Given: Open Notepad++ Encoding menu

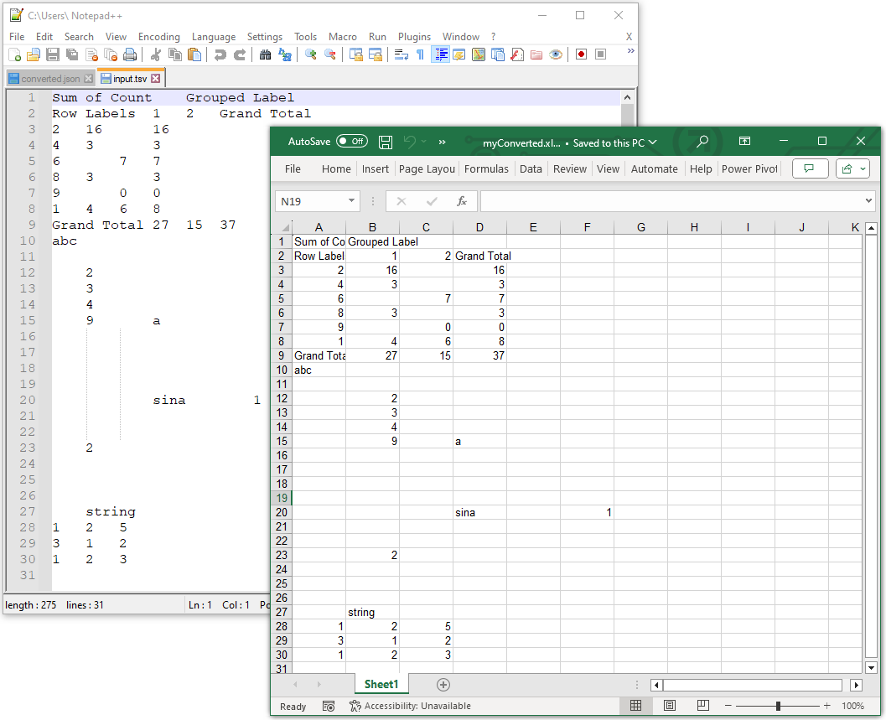Looking at the screenshot, I should (158, 37).
